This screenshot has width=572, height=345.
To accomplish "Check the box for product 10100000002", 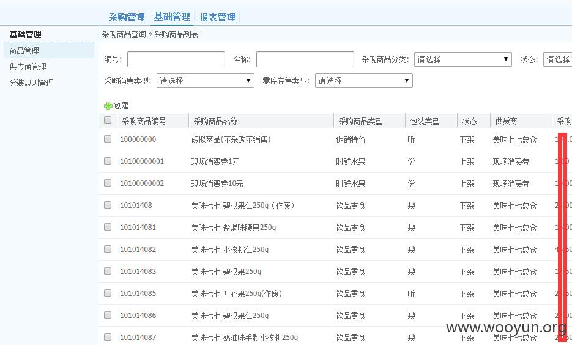I will [108, 183].
